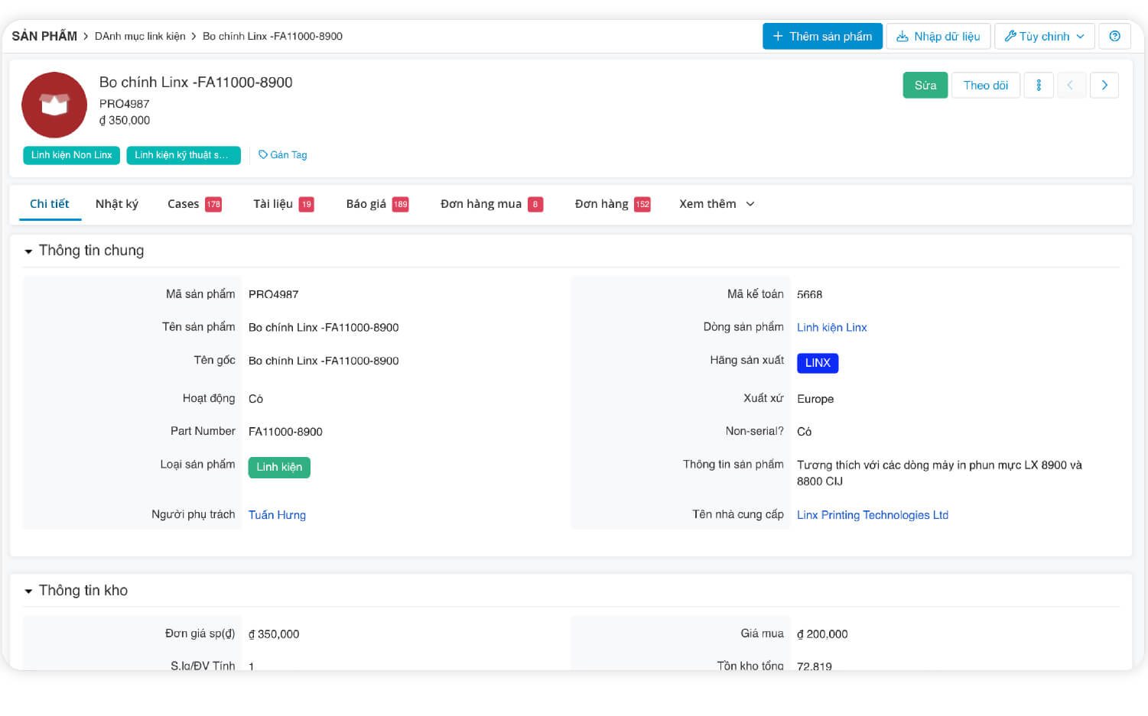This screenshot has width=1148, height=716.
Task: Click Part Number value FA11000-8900
Action: tap(285, 432)
